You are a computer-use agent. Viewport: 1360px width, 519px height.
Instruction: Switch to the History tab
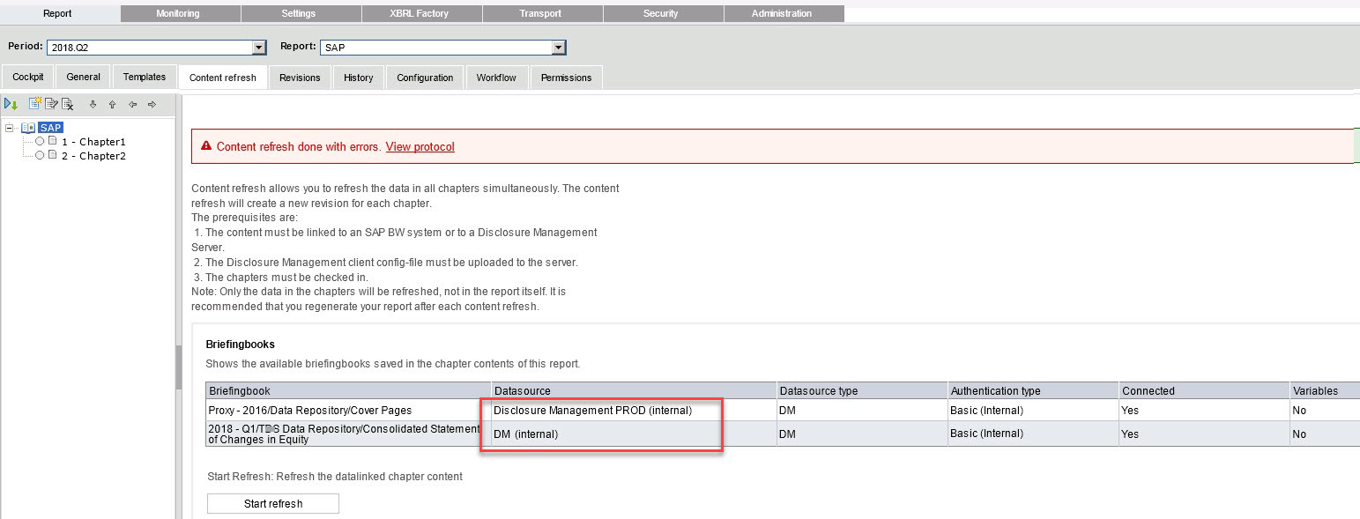click(359, 77)
